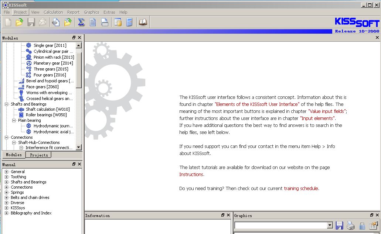Click the lock icon in Graphics panel
381x234 pixels.
(362, 226)
